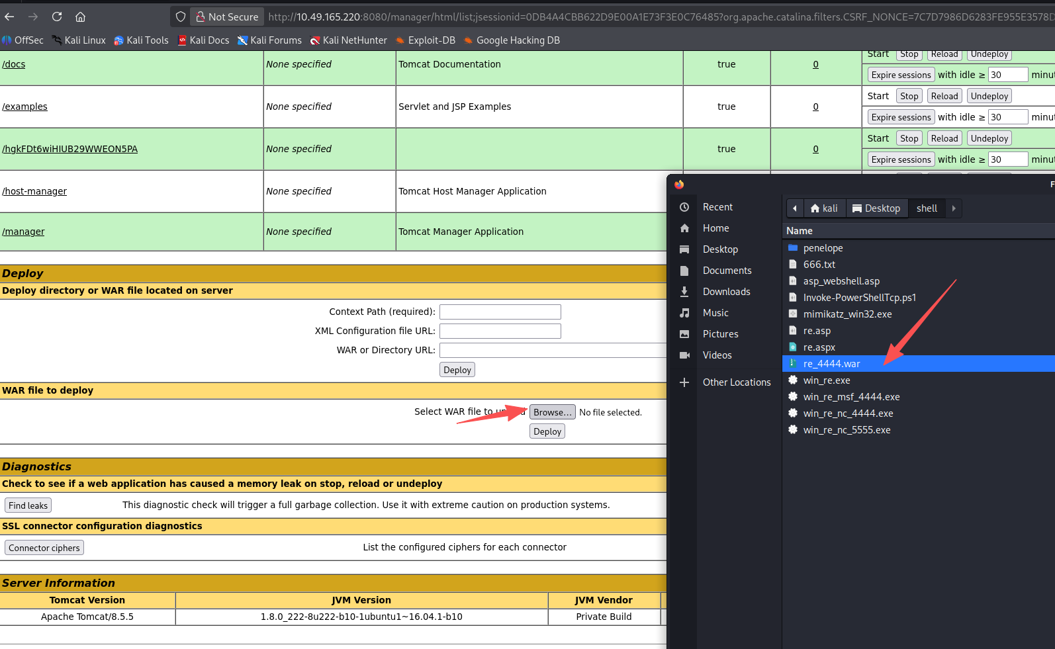Select the re_4444.war file
Viewport: 1055px width, 649px height.
pos(831,364)
